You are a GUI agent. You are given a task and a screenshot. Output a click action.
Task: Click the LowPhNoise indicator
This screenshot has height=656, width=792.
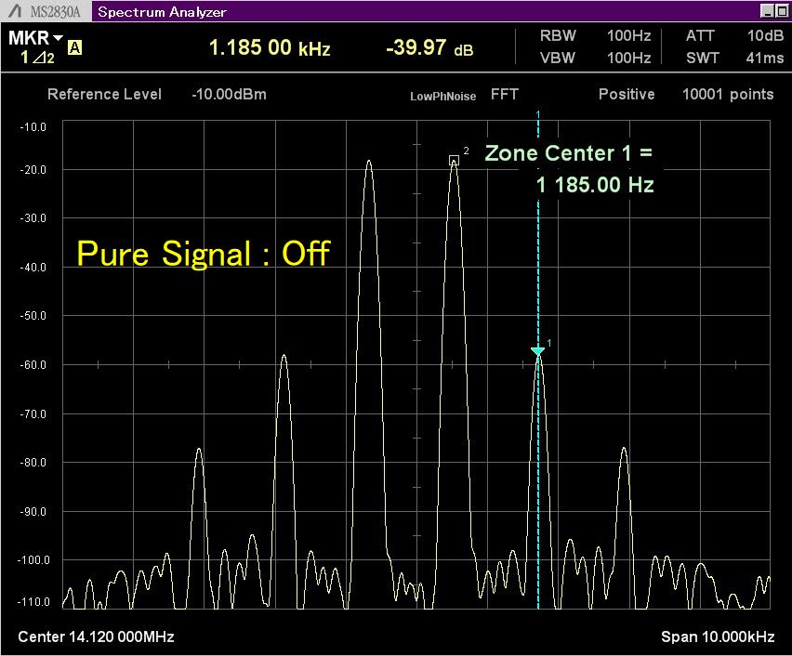443,96
